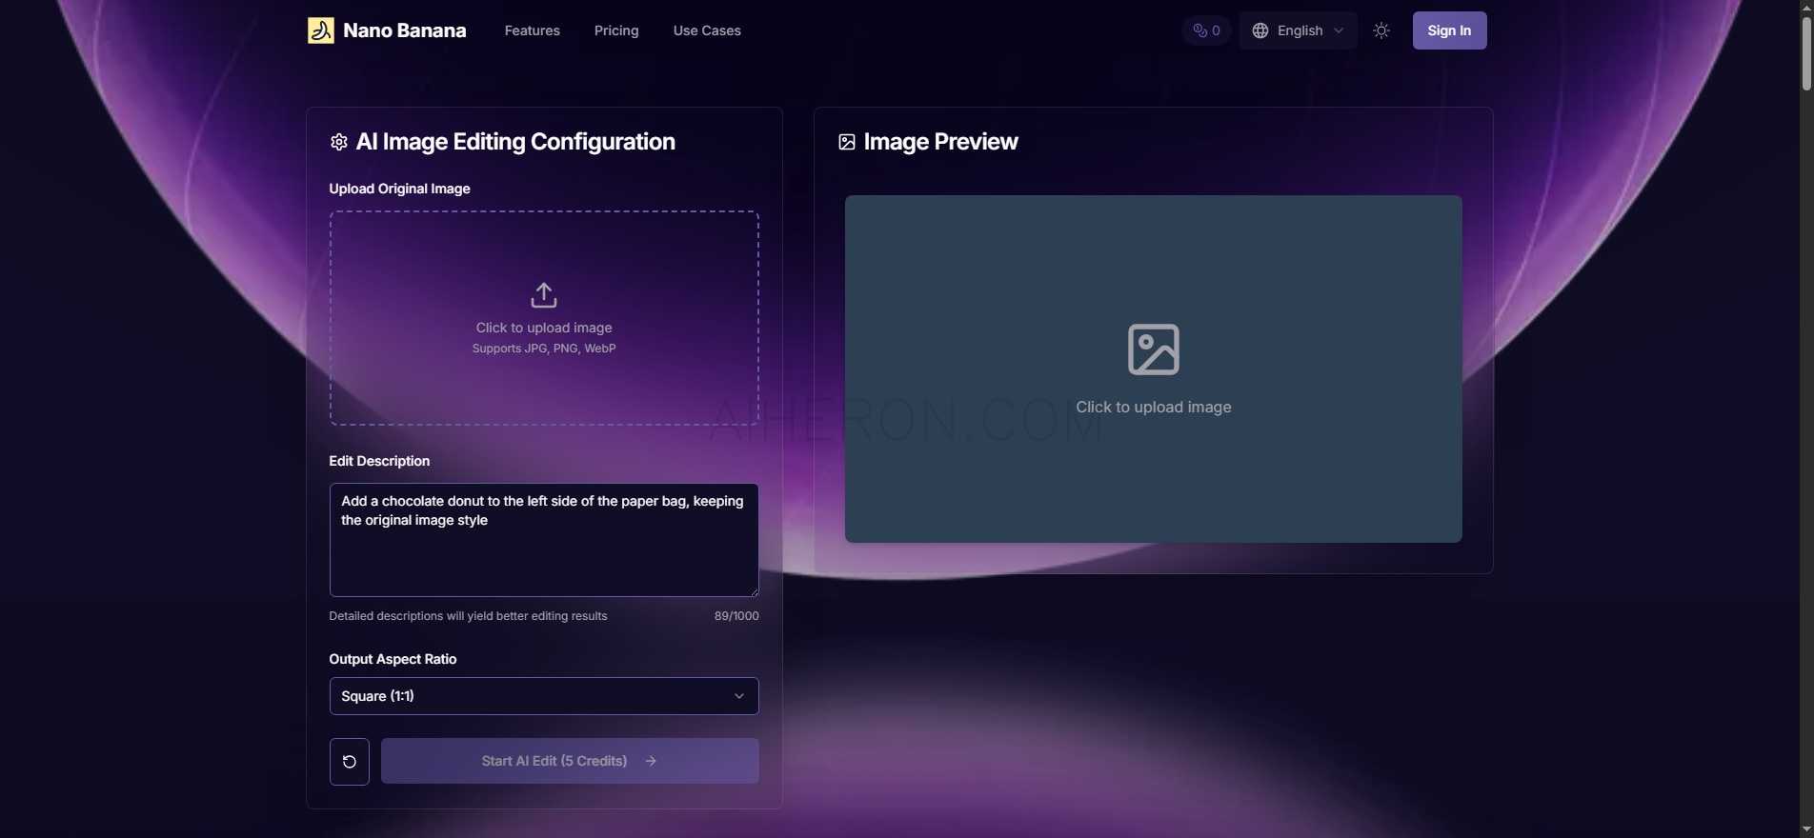The width and height of the screenshot is (1814, 838).
Task: Click Start AI Edit (5 Credits) button
Action: click(x=570, y=761)
